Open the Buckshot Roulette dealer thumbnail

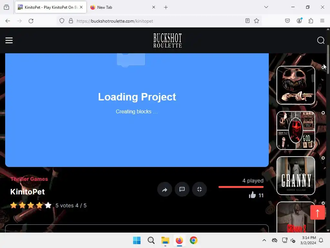click(296, 85)
